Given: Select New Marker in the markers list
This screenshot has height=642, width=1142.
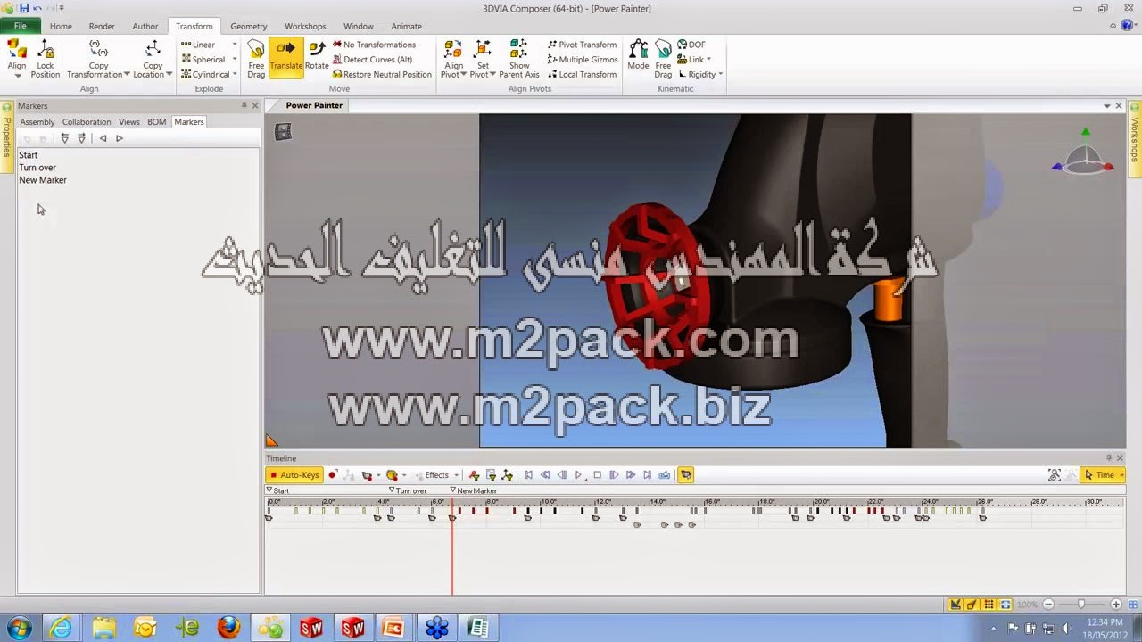Looking at the screenshot, I should 43,180.
